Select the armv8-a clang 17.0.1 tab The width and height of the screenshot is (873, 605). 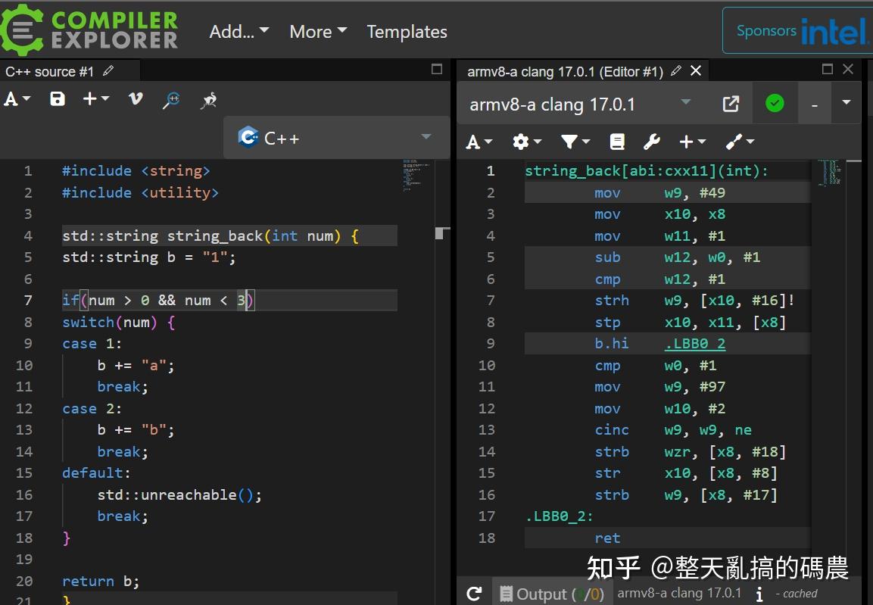point(565,72)
